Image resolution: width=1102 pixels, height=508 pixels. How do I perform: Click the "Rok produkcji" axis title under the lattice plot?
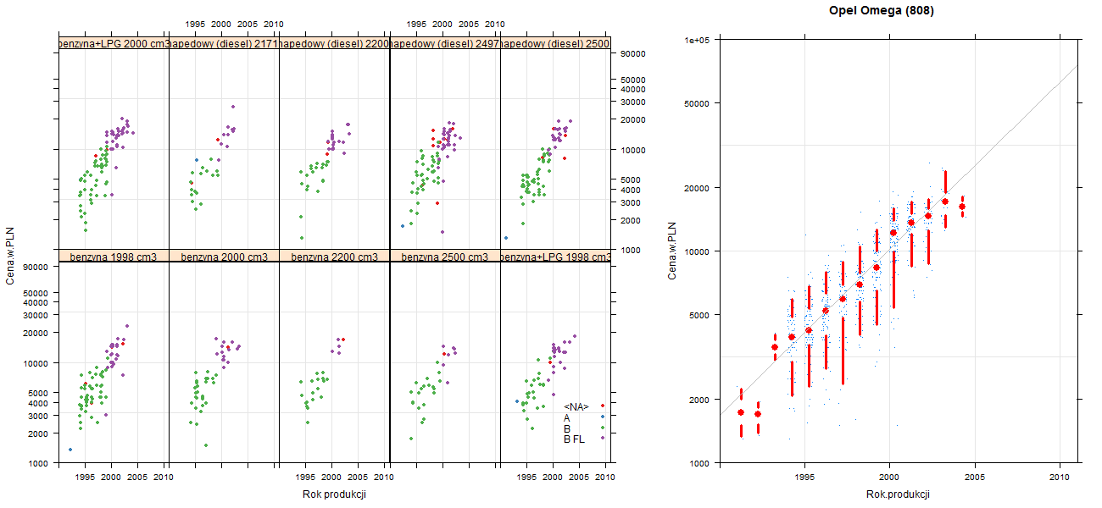tap(334, 495)
